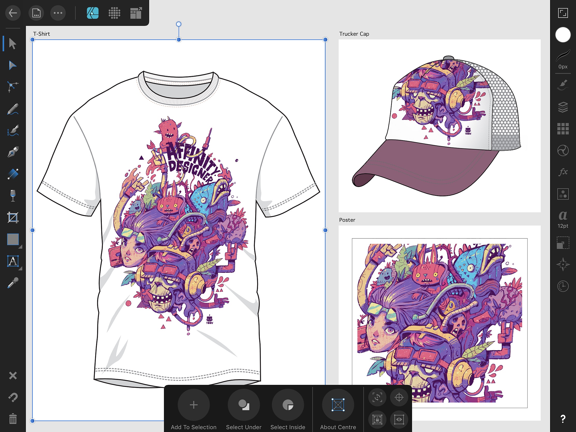Switch to the Designer (vector) persona
The image size is (576, 432).
pos(92,13)
